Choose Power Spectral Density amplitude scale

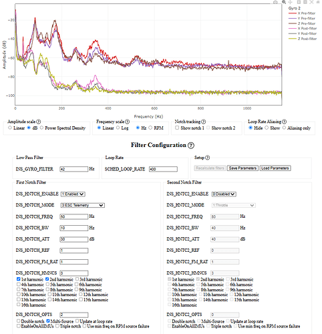tap(41, 128)
